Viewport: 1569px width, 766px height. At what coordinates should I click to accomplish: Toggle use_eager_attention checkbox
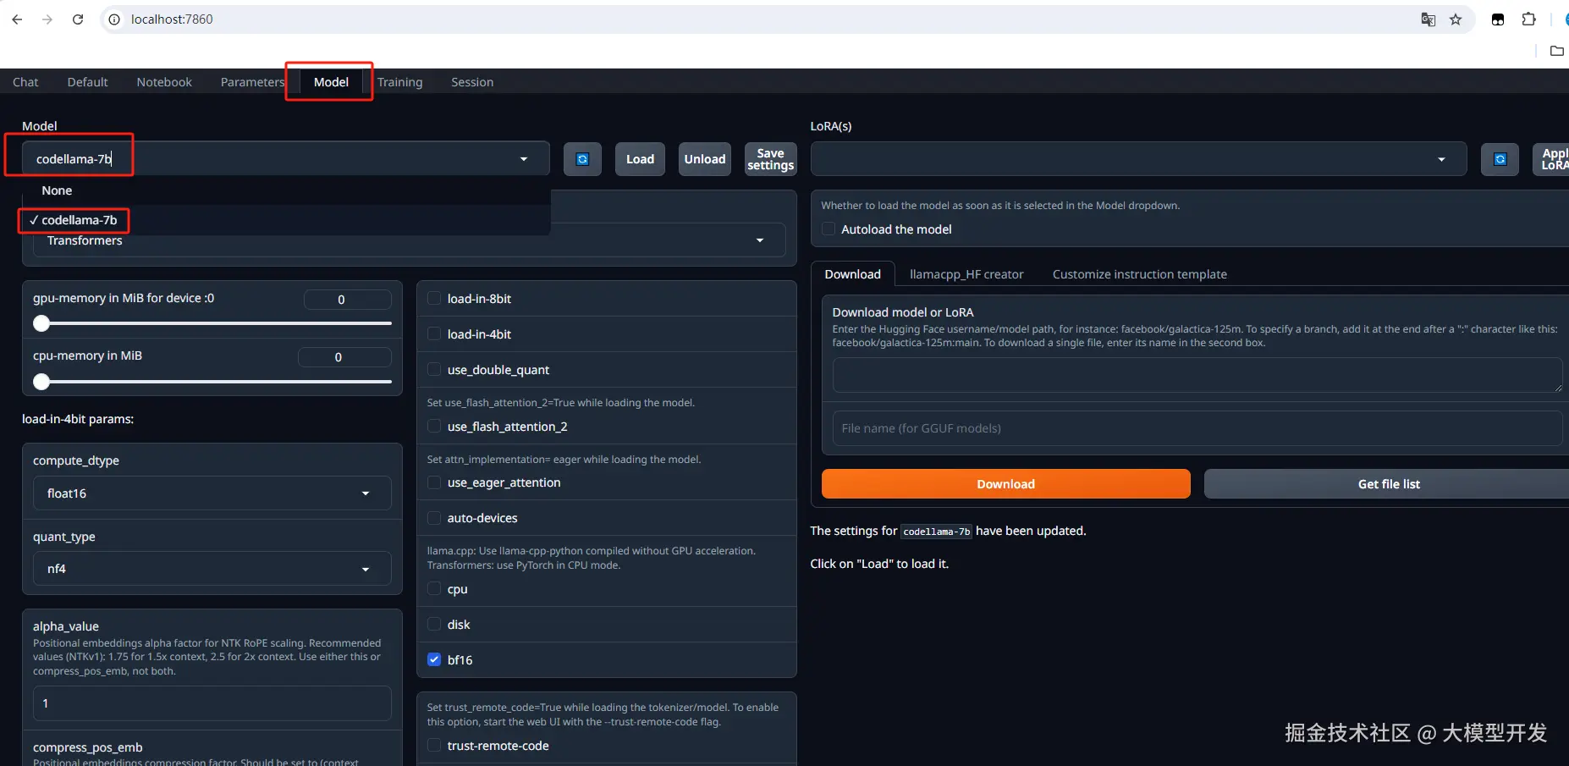tap(434, 482)
